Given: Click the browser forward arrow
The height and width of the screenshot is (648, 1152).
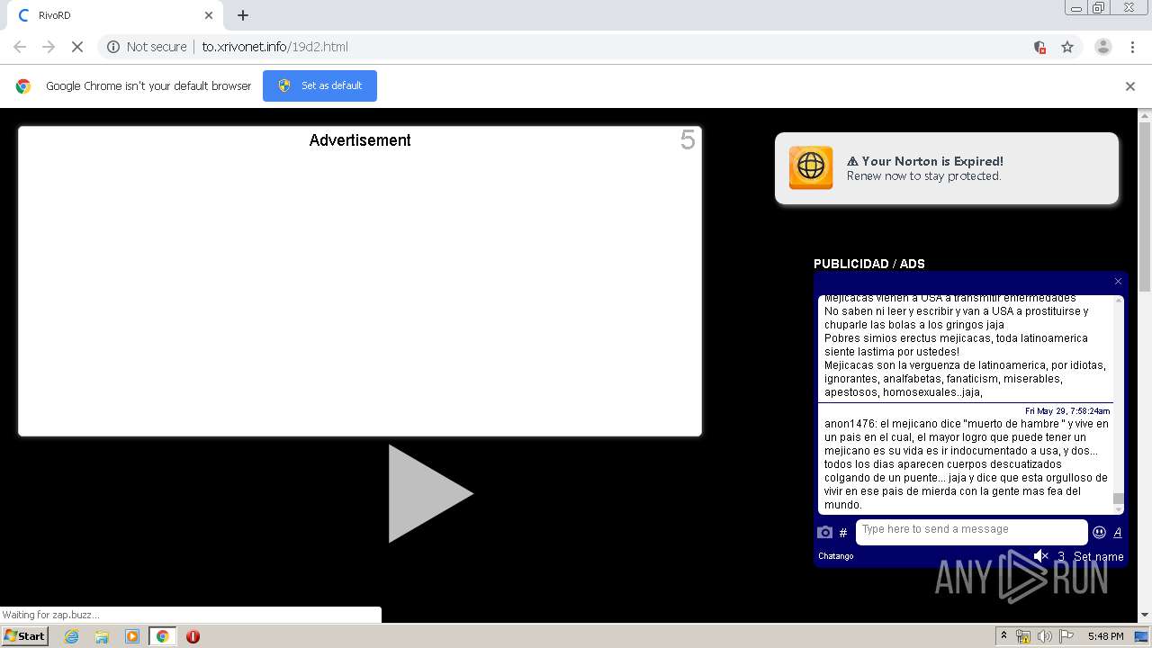Looking at the screenshot, I should (x=49, y=47).
